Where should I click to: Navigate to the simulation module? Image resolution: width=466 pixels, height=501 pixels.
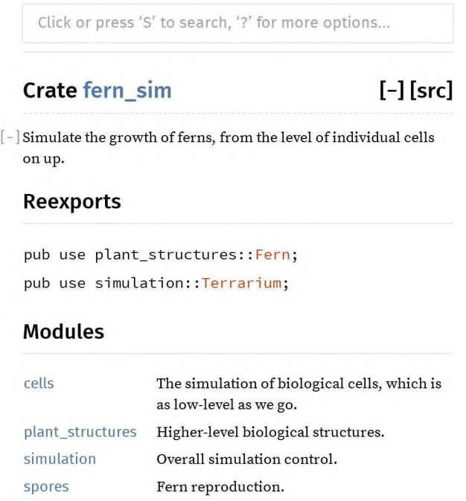point(60,459)
